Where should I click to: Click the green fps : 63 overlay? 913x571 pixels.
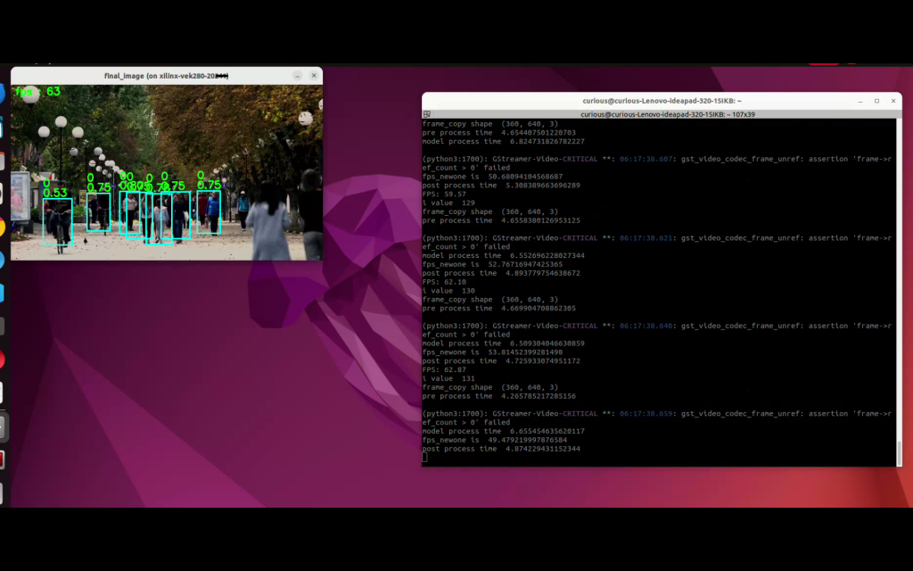pos(37,92)
